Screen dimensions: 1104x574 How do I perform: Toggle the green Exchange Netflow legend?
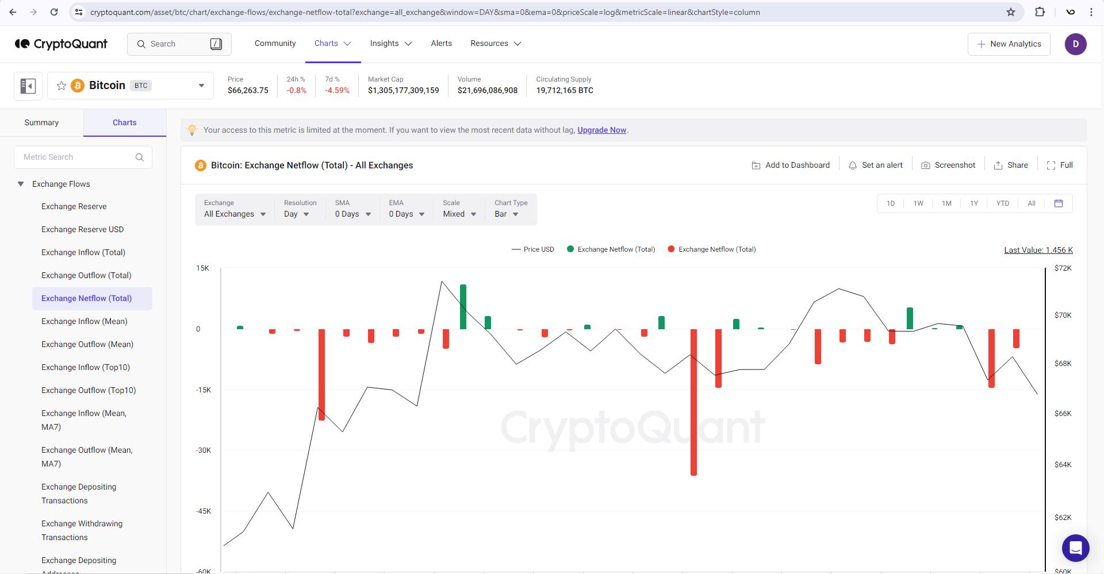(x=611, y=249)
